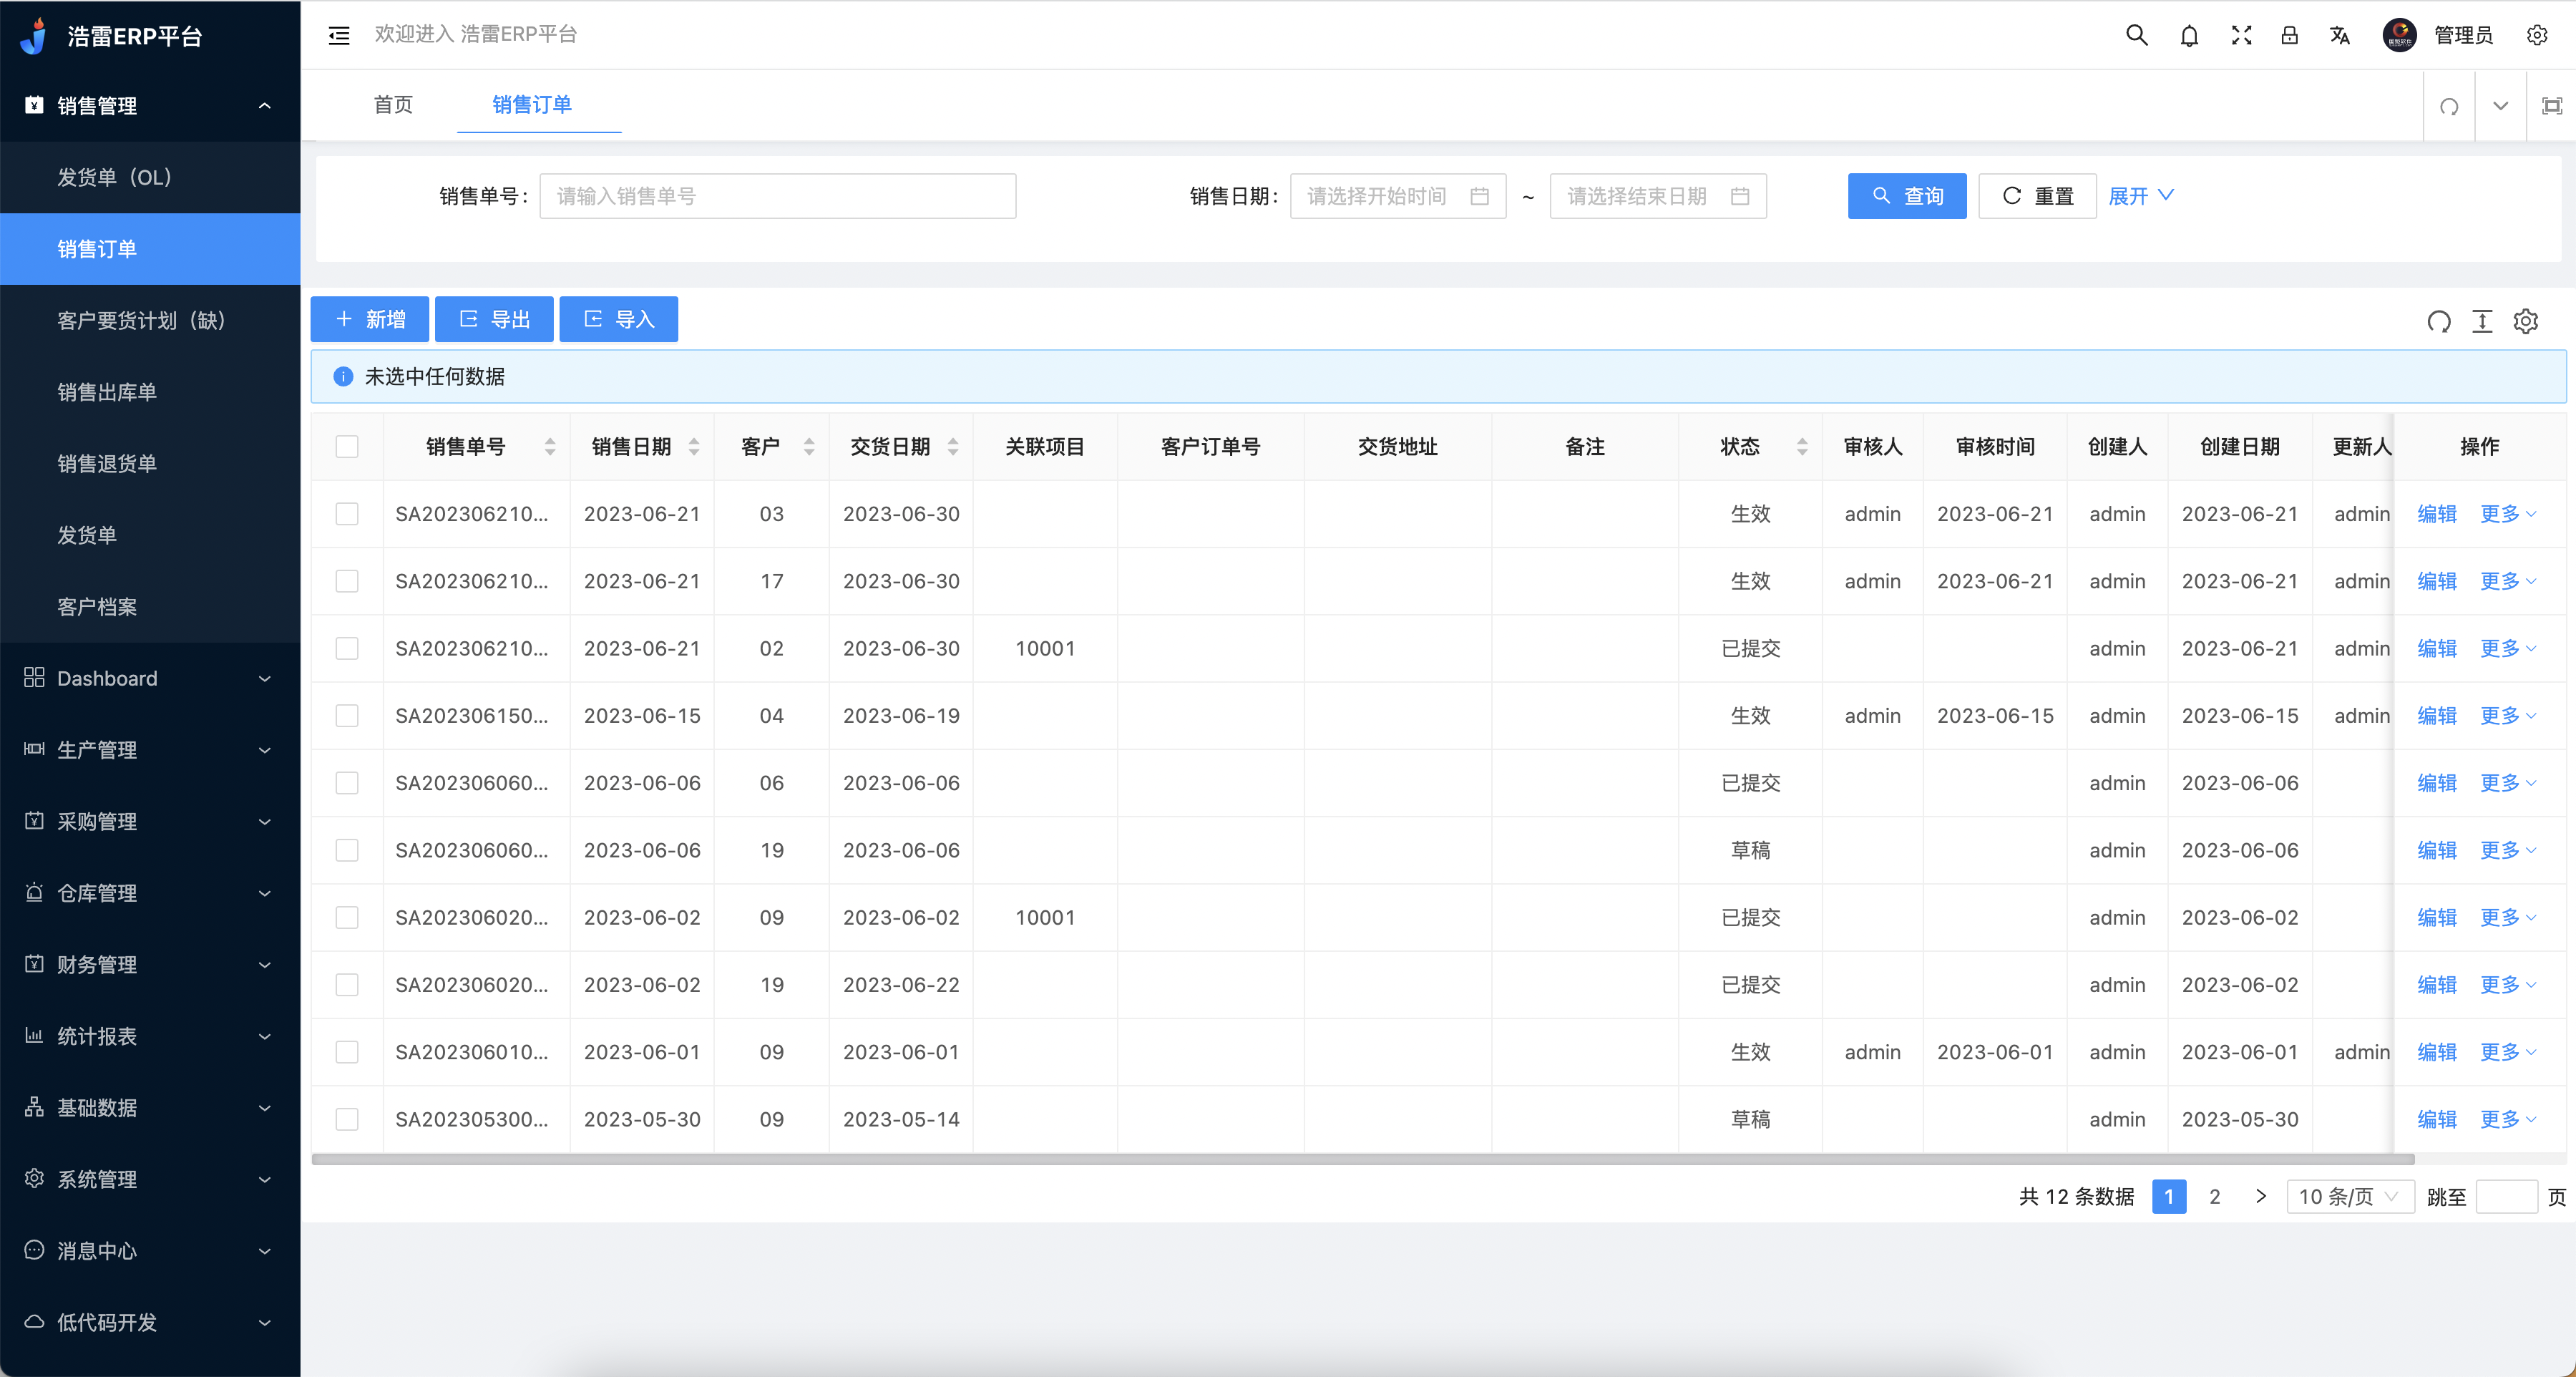Sort by 状态 column arrows

click(1802, 446)
